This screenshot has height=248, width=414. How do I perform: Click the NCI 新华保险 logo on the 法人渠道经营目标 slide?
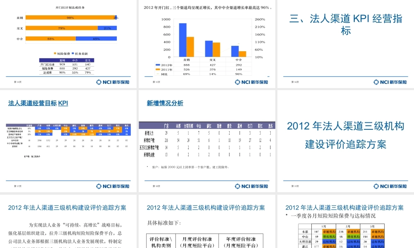click(113, 186)
